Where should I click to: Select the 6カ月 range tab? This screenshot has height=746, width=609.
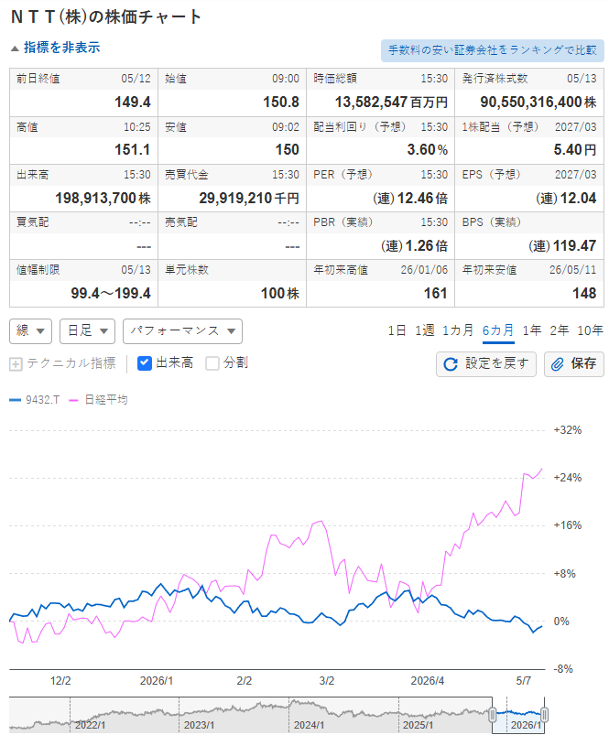(x=498, y=330)
